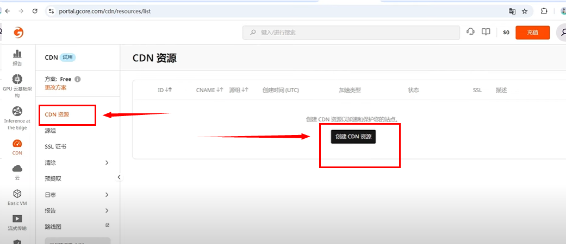Reload the page with refresh icon
566x244 pixels.
coord(35,11)
